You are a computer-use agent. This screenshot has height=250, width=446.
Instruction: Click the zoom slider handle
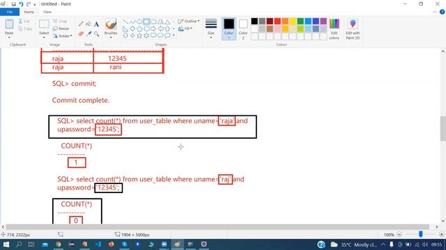click(421, 234)
